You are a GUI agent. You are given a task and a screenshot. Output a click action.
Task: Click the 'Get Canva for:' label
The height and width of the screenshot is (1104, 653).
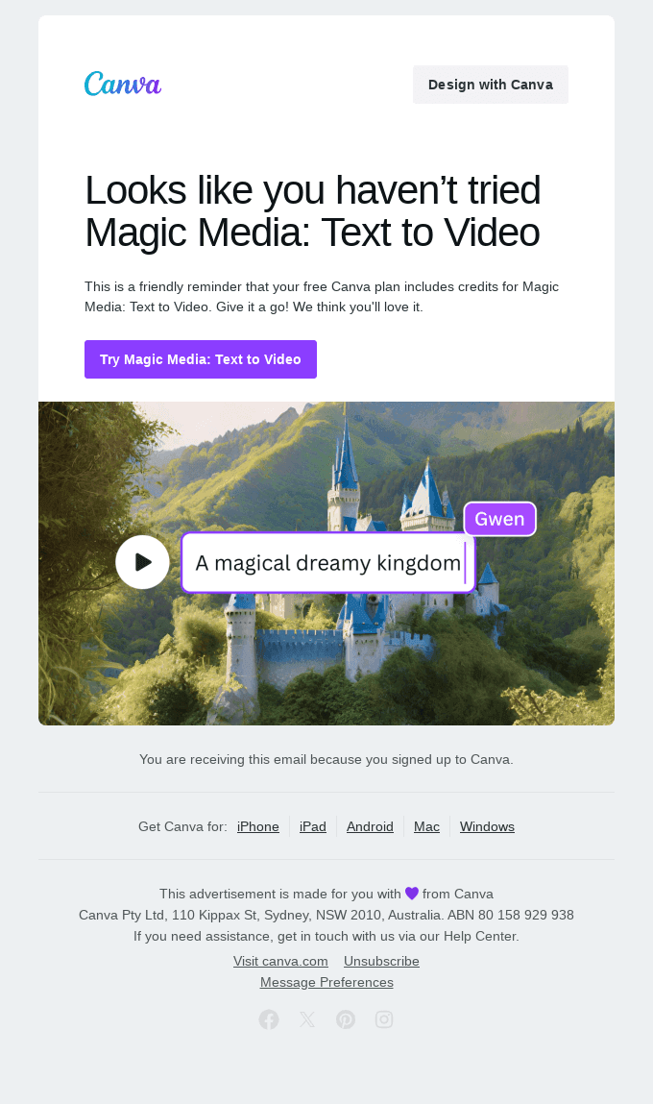click(183, 826)
